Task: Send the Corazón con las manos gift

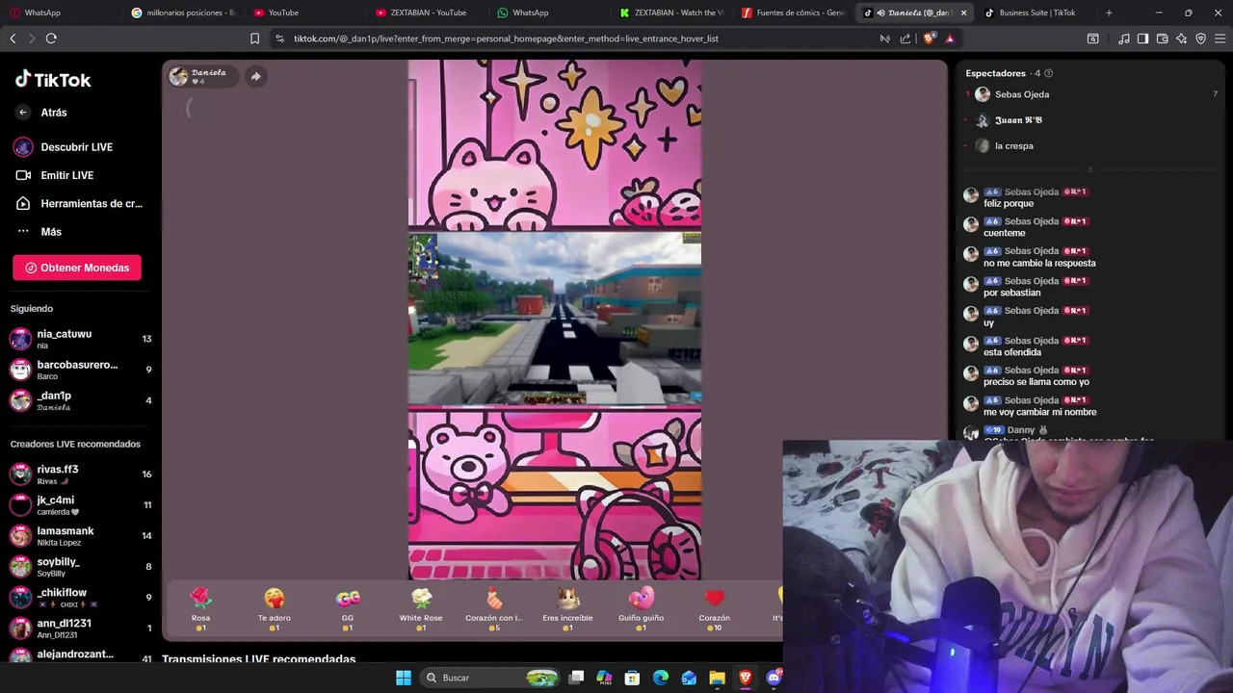Action: (x=494, y=608)
